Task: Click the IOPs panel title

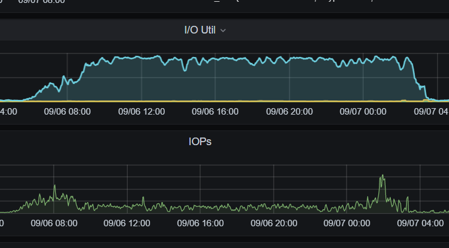Action: pyautogui.click(x=200, y=142)
